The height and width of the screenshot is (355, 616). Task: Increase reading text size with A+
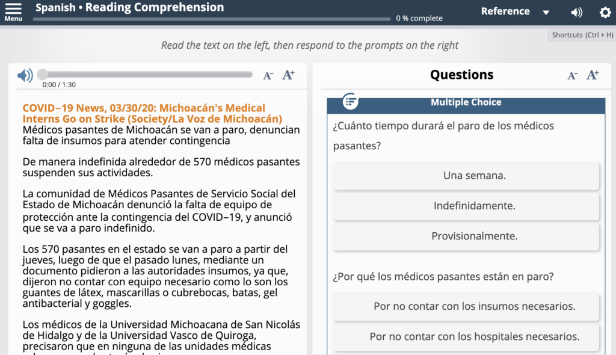click(288, 75)
